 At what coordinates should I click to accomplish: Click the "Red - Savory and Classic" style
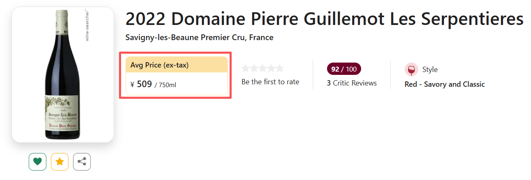click(444, 84)
